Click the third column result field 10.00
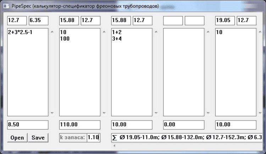This screenshot has width=266, height=154. [132, 125]
